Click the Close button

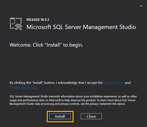click(91, 116)
